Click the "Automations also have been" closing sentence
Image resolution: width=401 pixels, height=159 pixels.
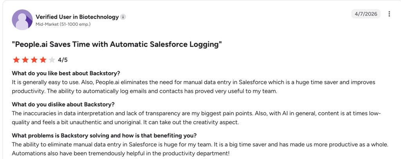point(121,154)
